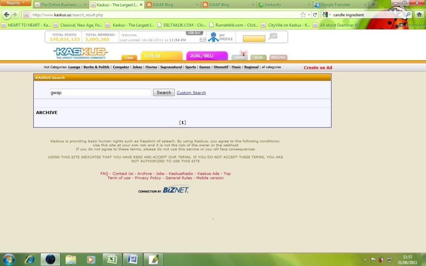Open HEART TO HEART bookmark
The width and height of the screenshot is (426, 266).
[x=26, y=25]
